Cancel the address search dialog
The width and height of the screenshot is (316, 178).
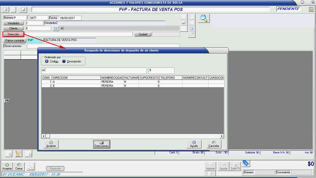coord(213,144)
